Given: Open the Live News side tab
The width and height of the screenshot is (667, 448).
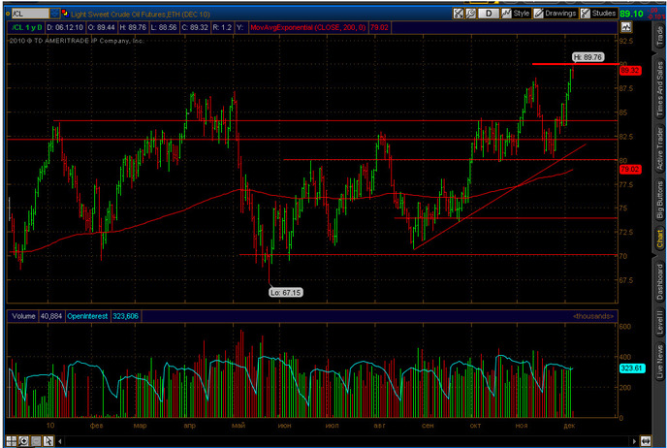Looking at the screenshot, I should (659, 361).
